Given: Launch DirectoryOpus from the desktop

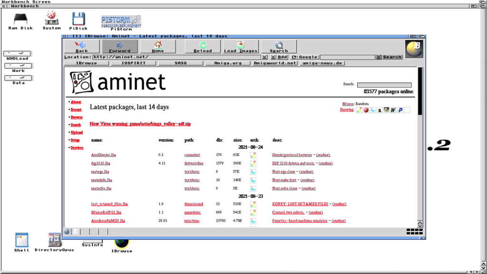Looking at the screenshot, I should [x=54, y=242].
